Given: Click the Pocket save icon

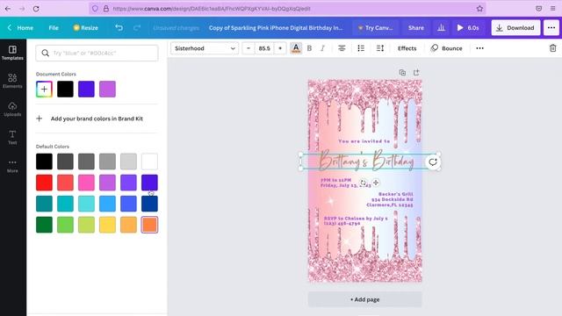Looking at the screenshot, I should coord(538,9).
